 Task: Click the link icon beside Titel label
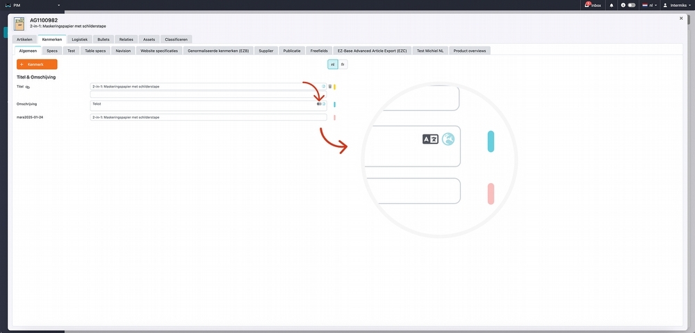[x=28, y=87]
